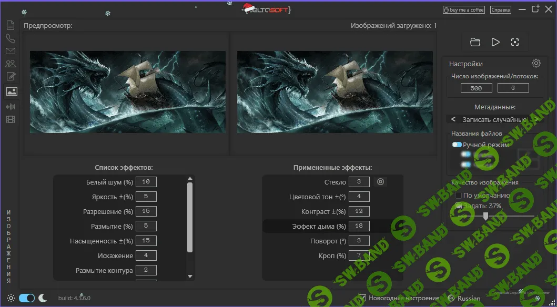
Task: Select the Поворот (°) applied effect label
Action: click(x=328, y=241)
